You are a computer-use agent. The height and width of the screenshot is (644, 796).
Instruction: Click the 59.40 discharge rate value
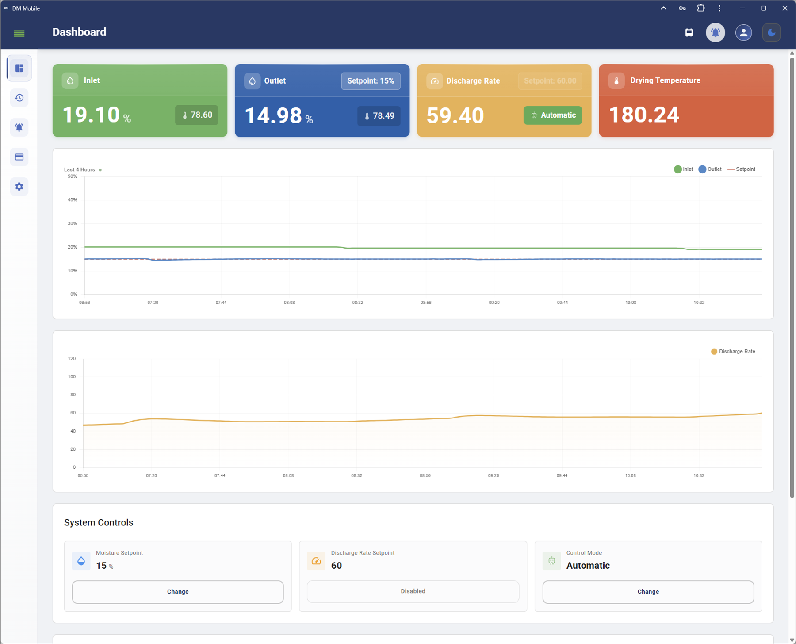pyautogui.click(x=455, y=115)
